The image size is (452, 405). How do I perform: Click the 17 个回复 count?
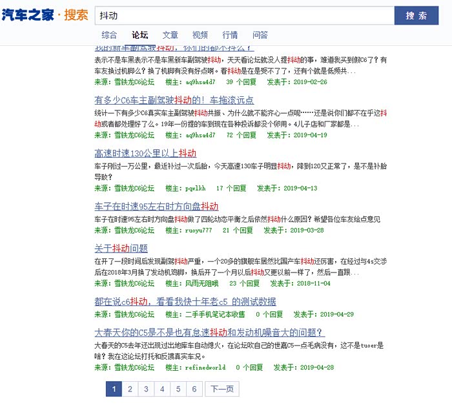(231, 188)
